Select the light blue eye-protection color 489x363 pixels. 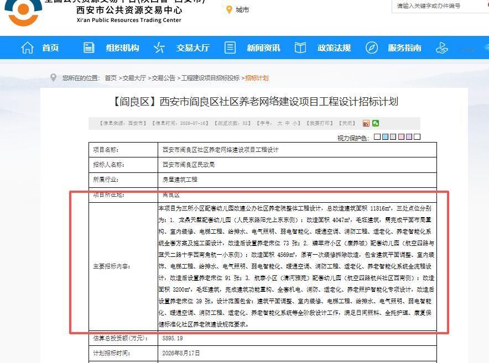click(x=385, y=137)
